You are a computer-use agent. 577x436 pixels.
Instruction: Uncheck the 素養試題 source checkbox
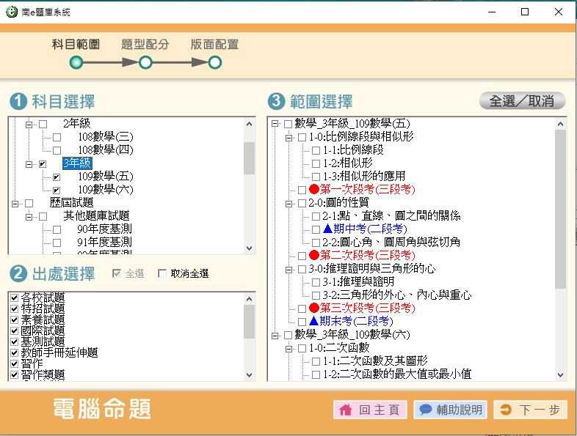point(15,319)
